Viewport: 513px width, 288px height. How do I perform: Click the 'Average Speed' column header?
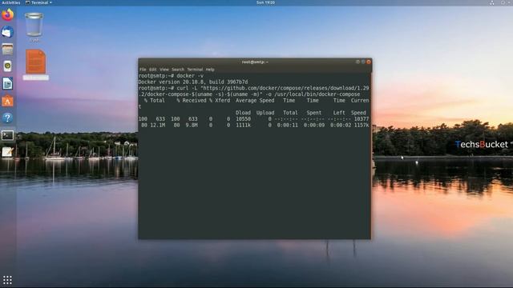pyautogui.click(x=255, y=101)
